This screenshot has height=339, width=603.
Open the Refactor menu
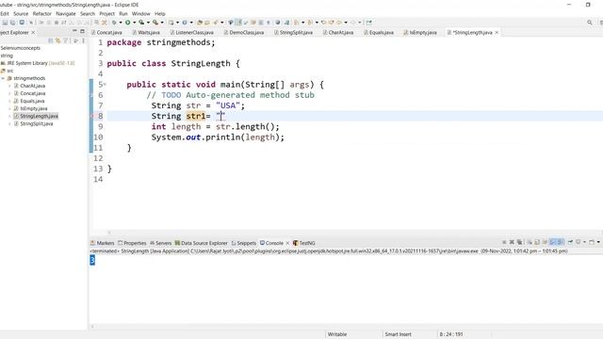point(41,13)
